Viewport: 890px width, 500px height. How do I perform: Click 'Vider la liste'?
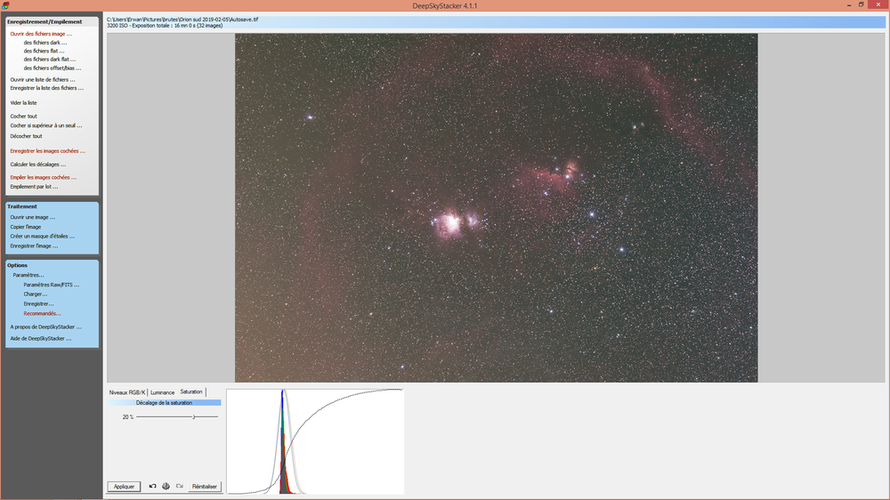[x=23, y=102]
